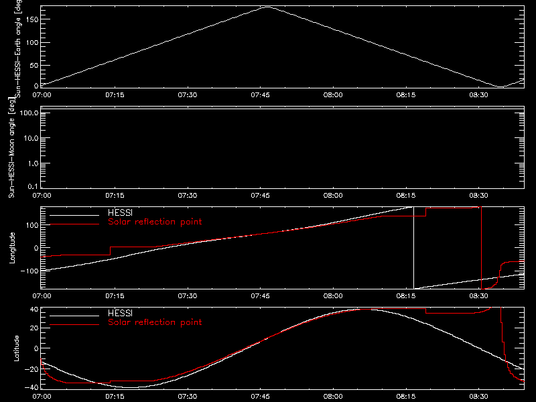Screen dimensions: 536x402
Task: Click the 100 tick on Longitude axis
Action: click(31, 225)
